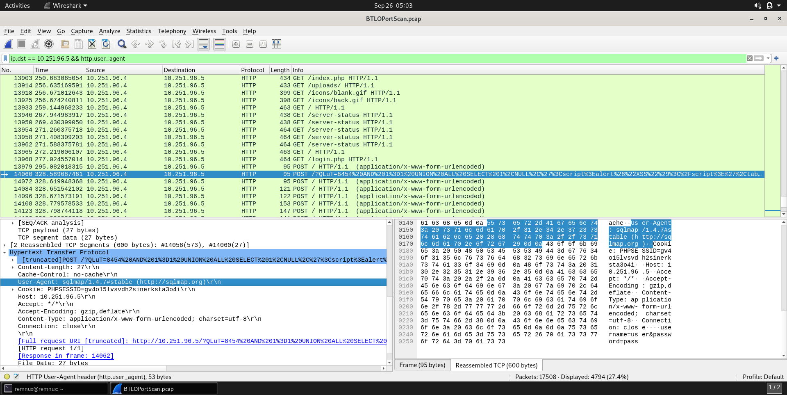
Task: Click the Find a packet magnifier icon
Action: point(122,44)
